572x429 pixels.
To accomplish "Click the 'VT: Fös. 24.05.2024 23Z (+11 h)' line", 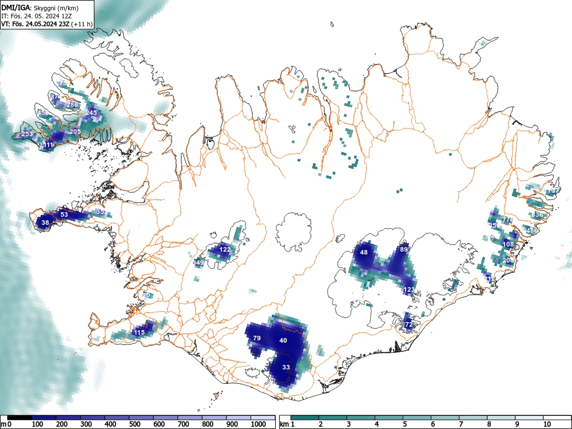I will pos(47,24).
